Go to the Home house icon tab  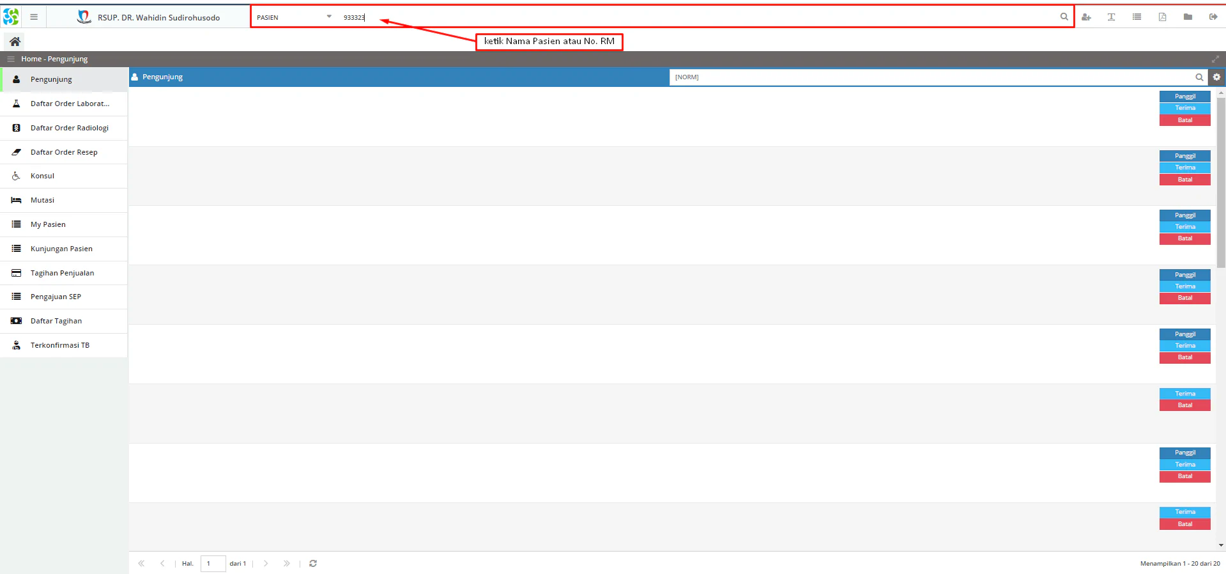click(15, 42)
